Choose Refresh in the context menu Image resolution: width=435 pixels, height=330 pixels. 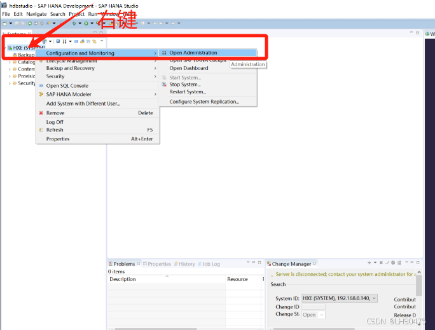click(x=97, y=130)
